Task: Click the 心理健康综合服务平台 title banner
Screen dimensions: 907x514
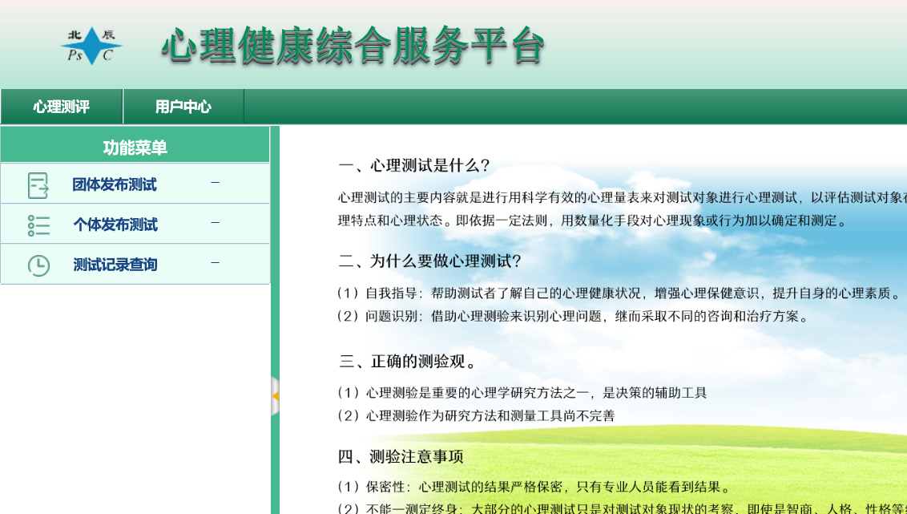Action: pyautogui.click(x=353, y=45)
